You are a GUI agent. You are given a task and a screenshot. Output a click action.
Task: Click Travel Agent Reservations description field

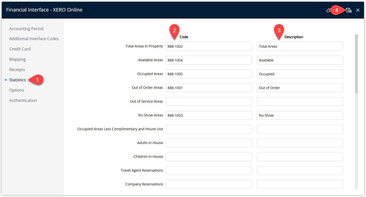(300, 170)
